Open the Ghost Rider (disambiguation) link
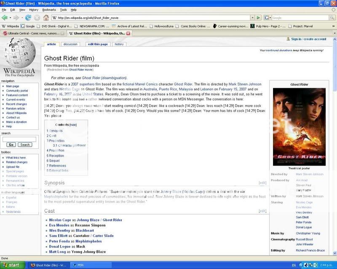 [104, 78]
